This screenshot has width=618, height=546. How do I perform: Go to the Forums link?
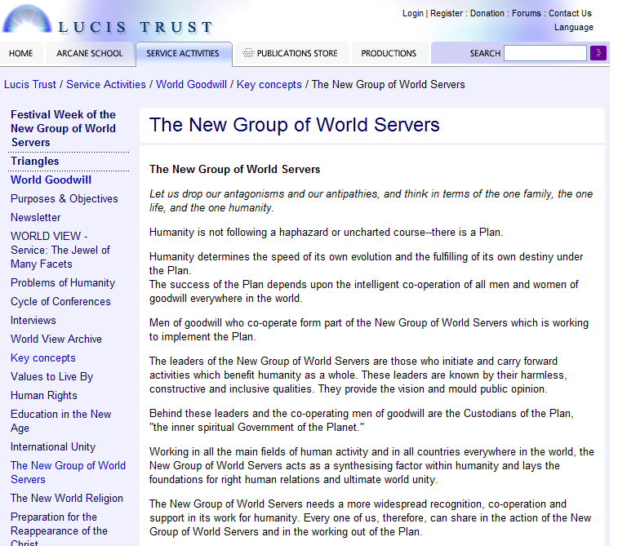click(x=527, y=13)
